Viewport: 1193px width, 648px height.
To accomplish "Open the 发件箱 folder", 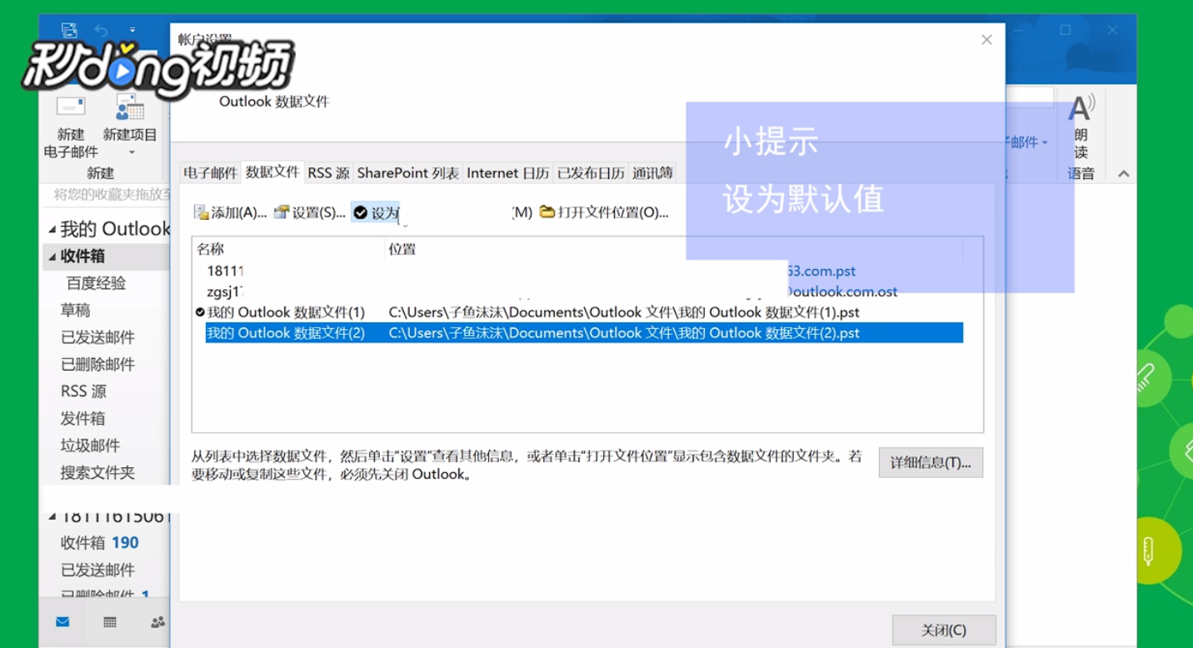I will pos(82,418).
